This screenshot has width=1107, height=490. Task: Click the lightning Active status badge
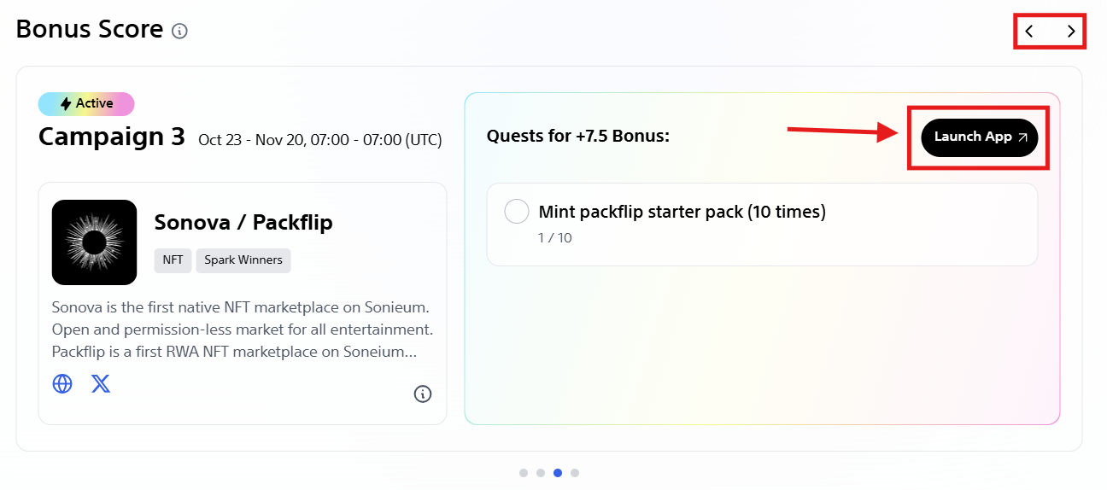pyautogui.click(x=86, y=103)
